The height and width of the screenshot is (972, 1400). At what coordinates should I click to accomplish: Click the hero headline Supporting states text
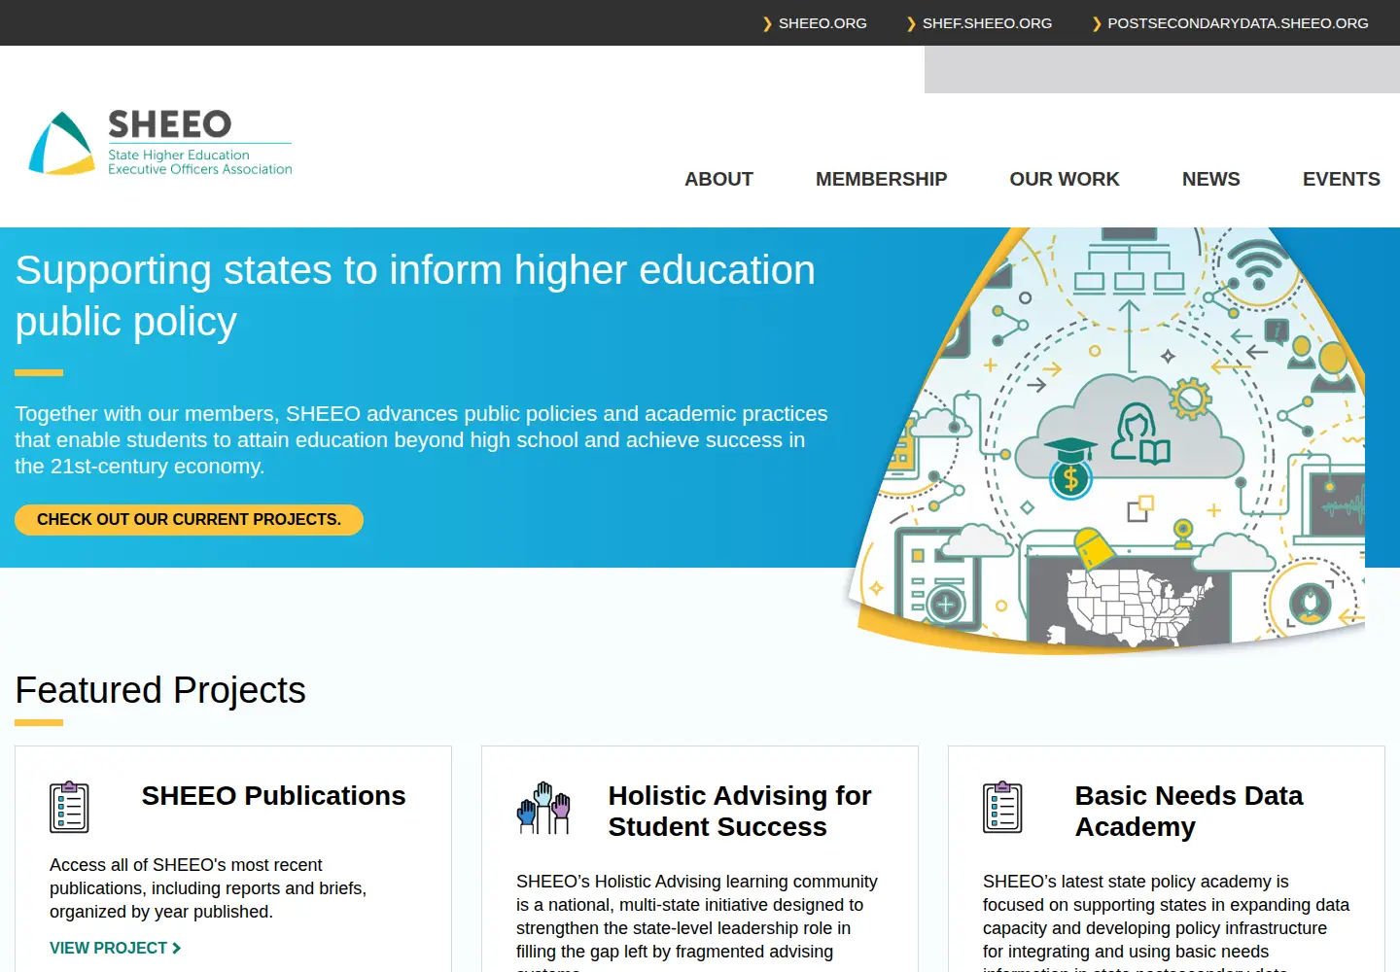tap(415, 295)
